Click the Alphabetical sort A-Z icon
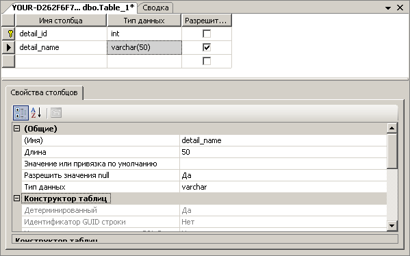Image resolution: width=410 pixels, height=256 pixels. point(36,113)
